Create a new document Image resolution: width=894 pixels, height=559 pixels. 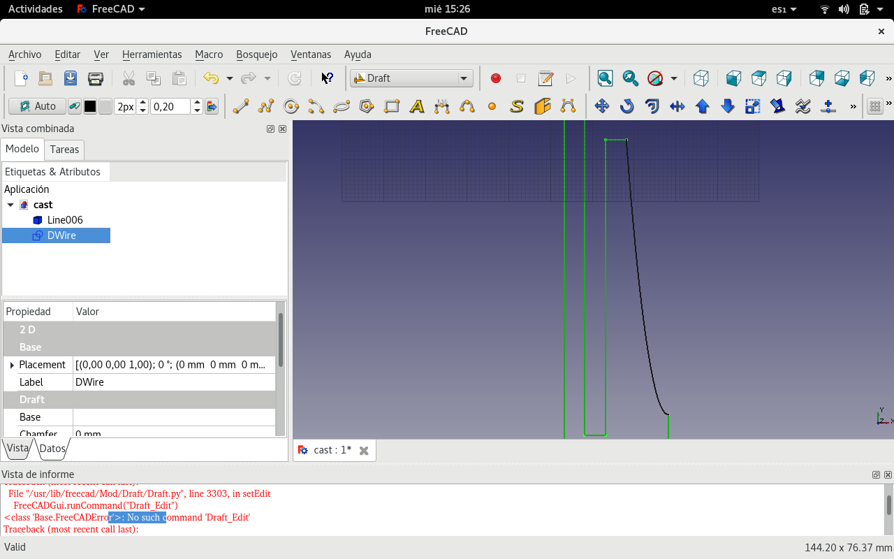pyautogui.click(x=21, y=78)
